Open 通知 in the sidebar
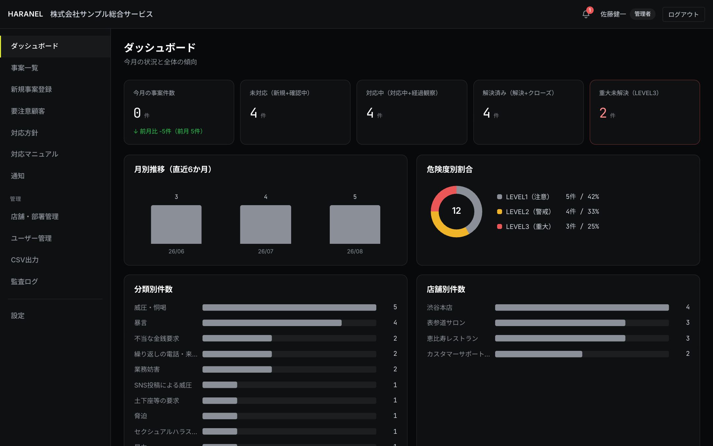Image resolution: width=713 pixels, height=446 pixels. point(55,176)
